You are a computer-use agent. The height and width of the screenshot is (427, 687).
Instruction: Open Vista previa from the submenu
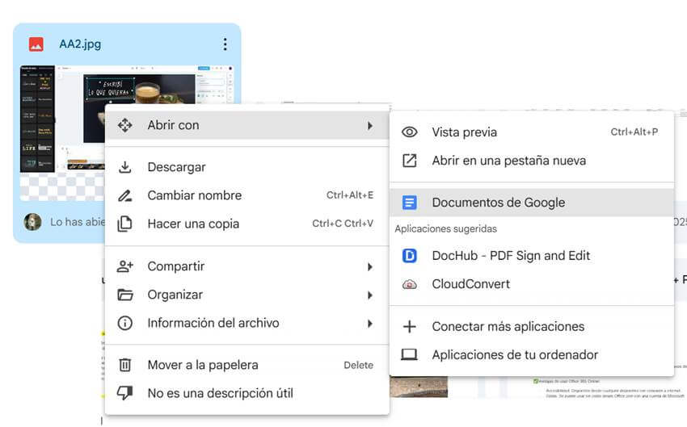coord(532,132)
